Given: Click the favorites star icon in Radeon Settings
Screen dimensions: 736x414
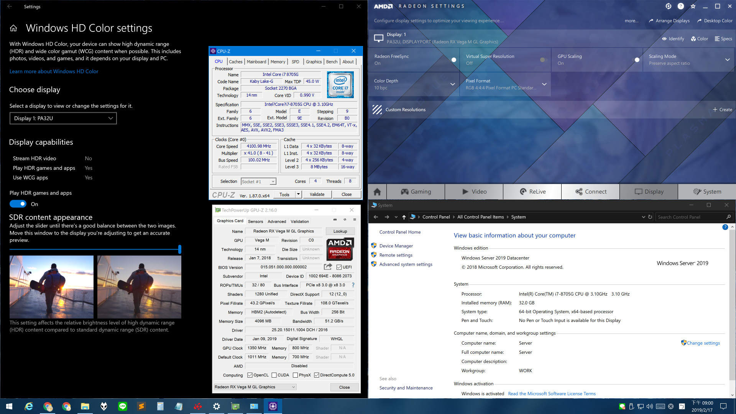Looking at the screenshot, I should [692, 7].
